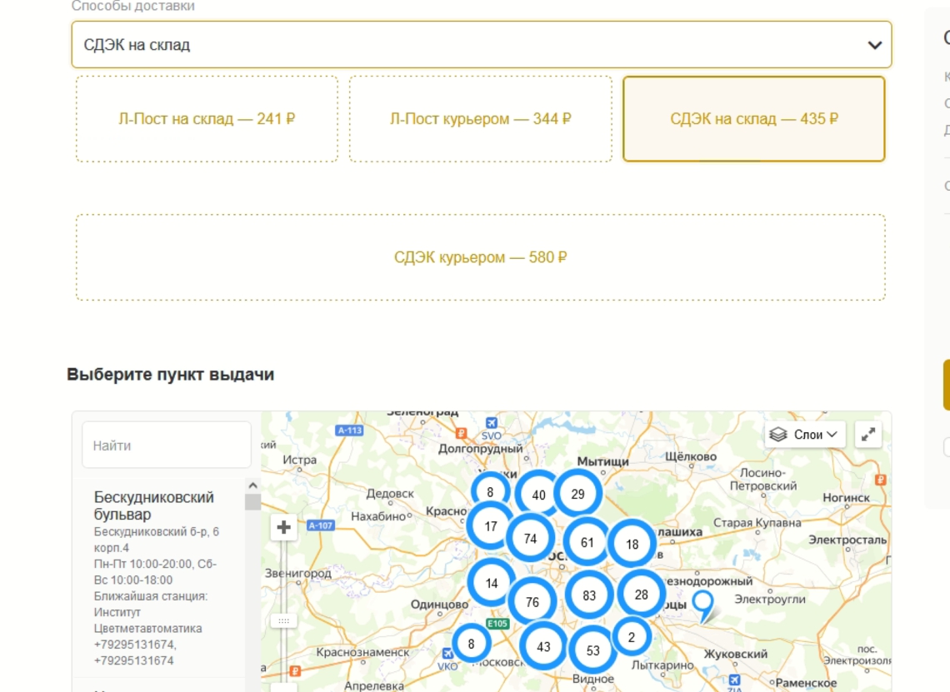Click the cluster marker labeled 61

587,543
